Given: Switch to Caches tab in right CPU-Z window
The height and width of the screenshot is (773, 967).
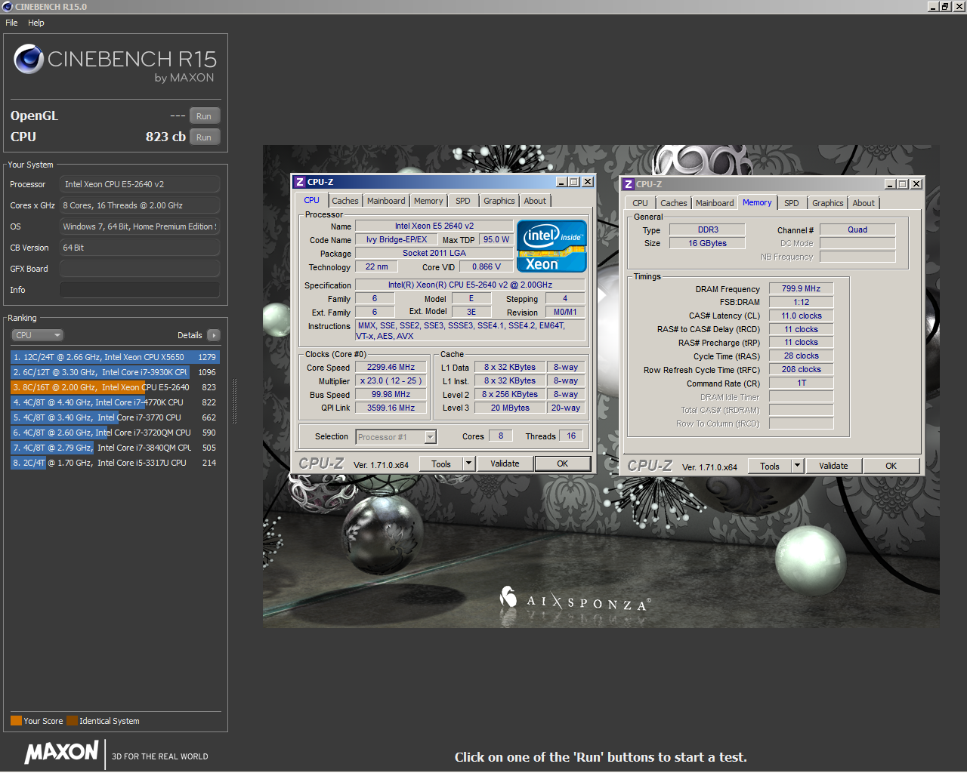Looking at the screenshot, I should click(x=674, y=203).
